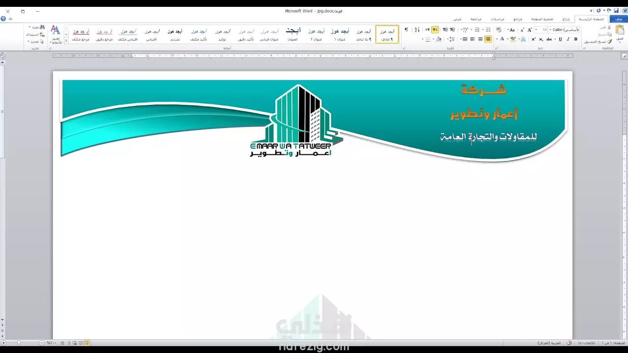Image resolution: width=628 pixels, height=353 pixels.
Task: Apply the Heading 1 (عنوان ١) style
Action: pos(340,34)
